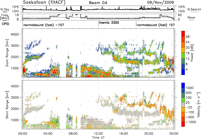Click '4000' on the power panel axis
Viewport: 201px width, 139px height.
click(15, 34)
